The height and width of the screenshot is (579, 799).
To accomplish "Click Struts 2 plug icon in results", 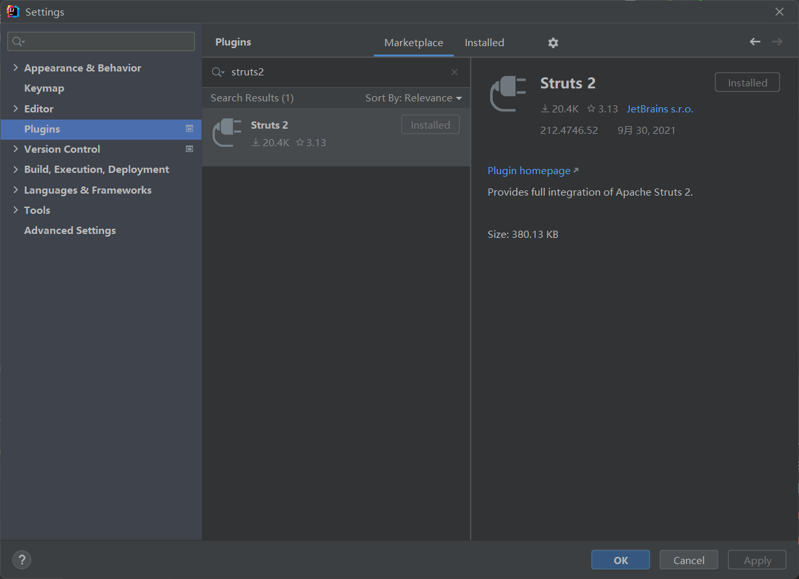I will pos(227,133).
